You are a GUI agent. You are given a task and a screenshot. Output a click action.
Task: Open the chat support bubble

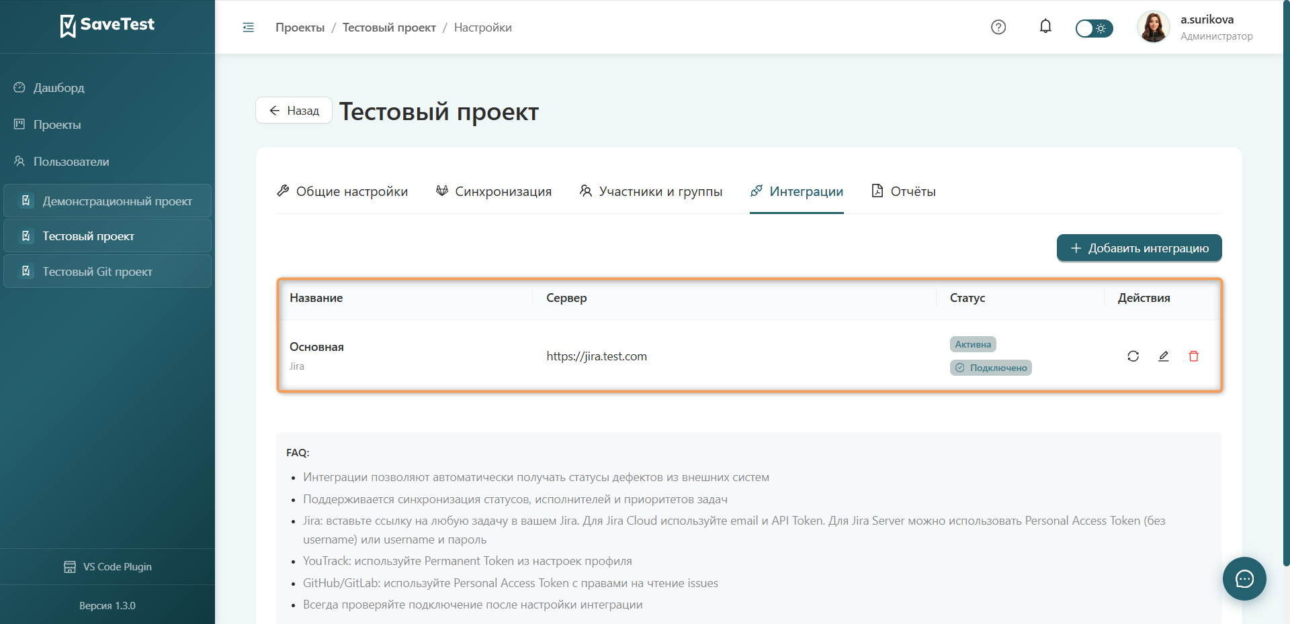point(1244,578)
